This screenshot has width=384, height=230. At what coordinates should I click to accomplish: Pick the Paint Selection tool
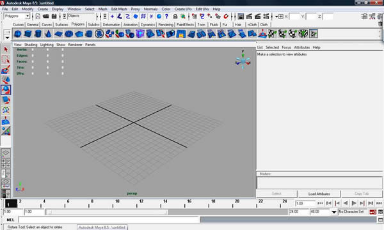click(6, 70)
